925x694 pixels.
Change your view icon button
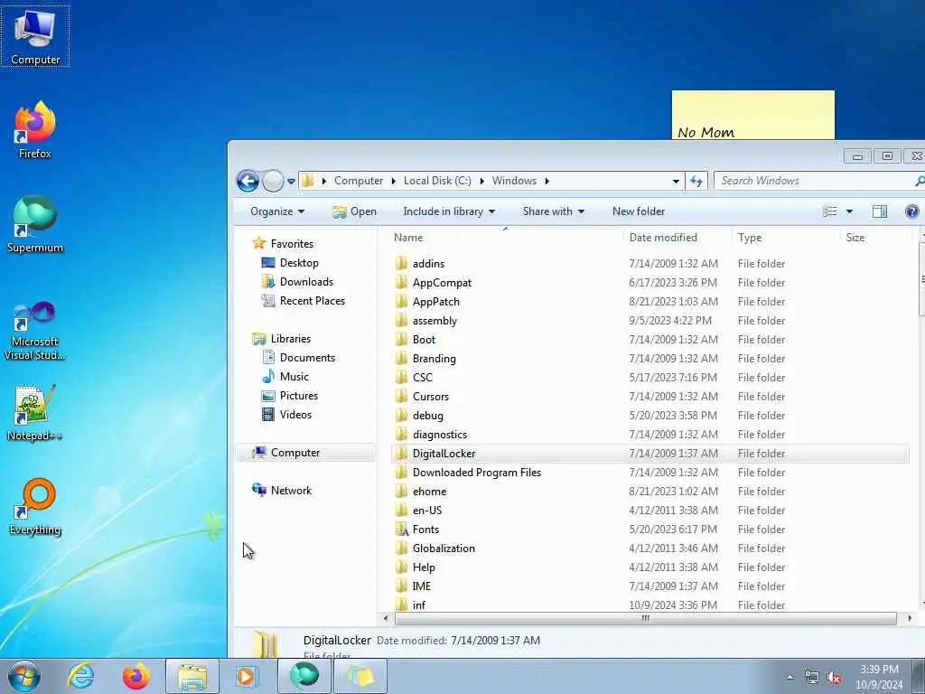tap(830, 211)
